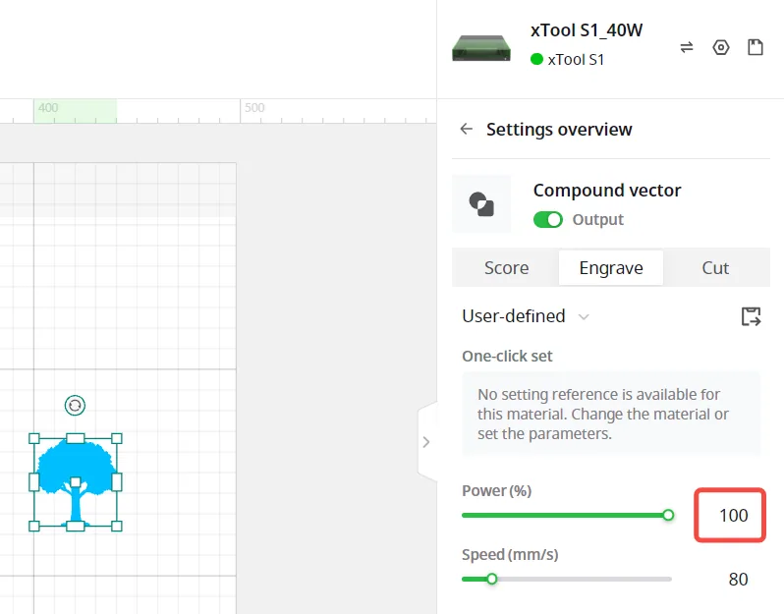
Task: Click the material file icon at top right
Action: pos(755,47)
